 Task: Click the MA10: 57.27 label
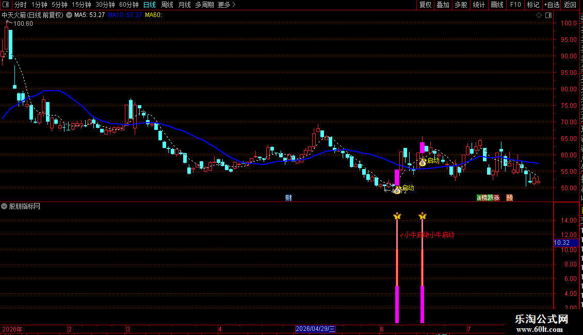[x=125, y=15]
